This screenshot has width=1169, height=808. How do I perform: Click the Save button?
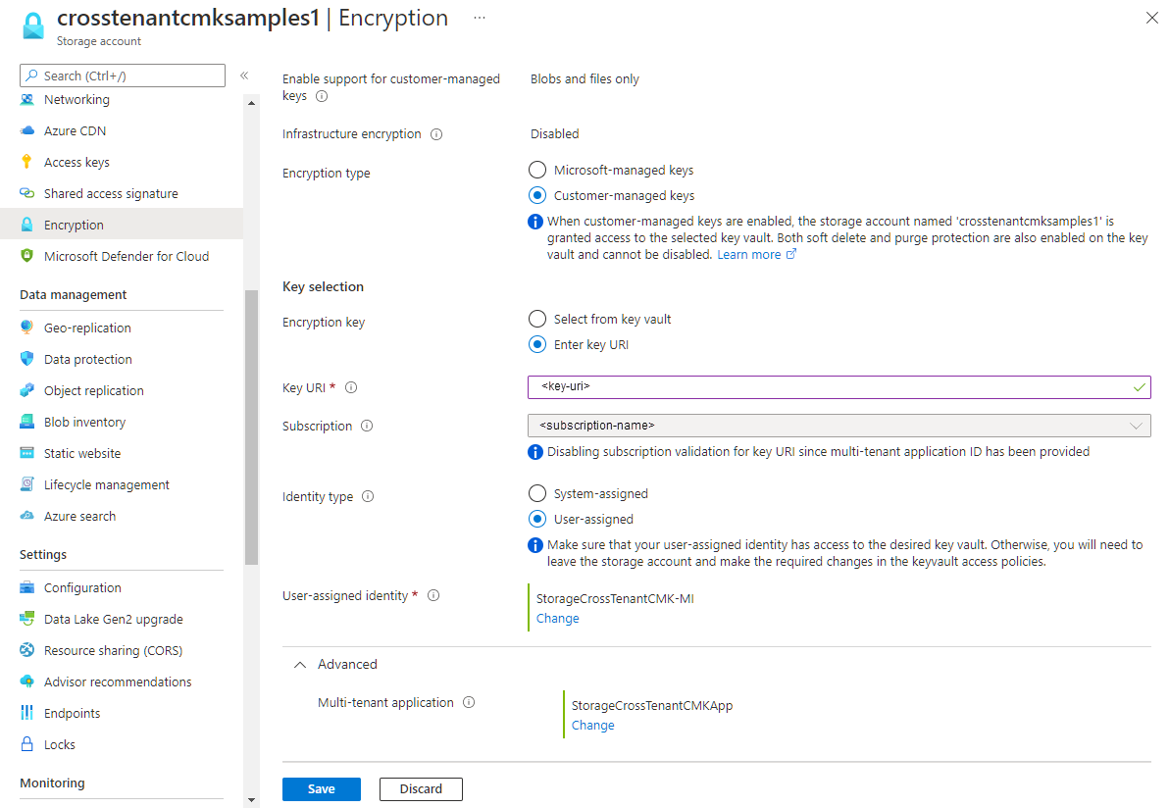click(321, 788)
